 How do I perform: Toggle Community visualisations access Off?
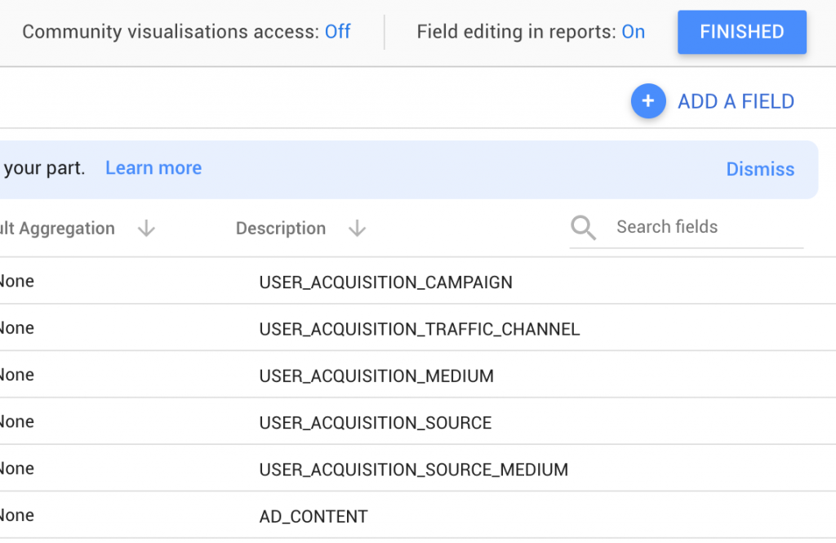point(337,32)
